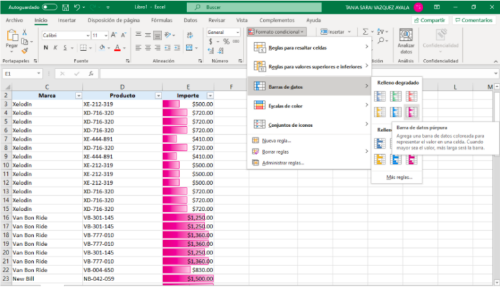500x287 pixels.
Task: Toggle align top vertical alignment
Action: click(x=138, y=35)
